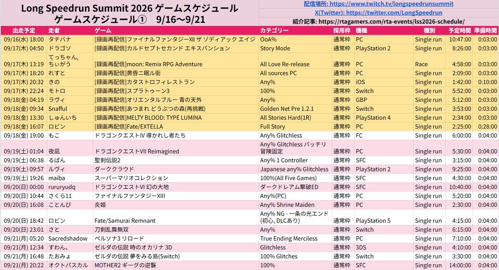Select the Long Speedrun Summit 2026 title
Screen dimensions: 499x270
(129, 8)
